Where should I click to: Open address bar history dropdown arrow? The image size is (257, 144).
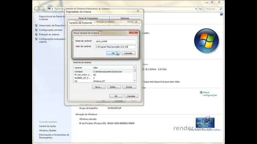tap(196, 9)
